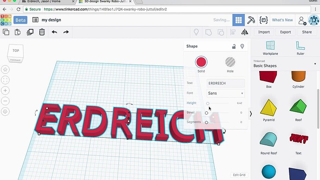Open the design list icon
The width and height of the screenshot is (320, 180).
35,20
